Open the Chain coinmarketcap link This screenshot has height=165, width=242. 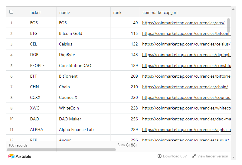pyautogui.click(x=185, y=87)
